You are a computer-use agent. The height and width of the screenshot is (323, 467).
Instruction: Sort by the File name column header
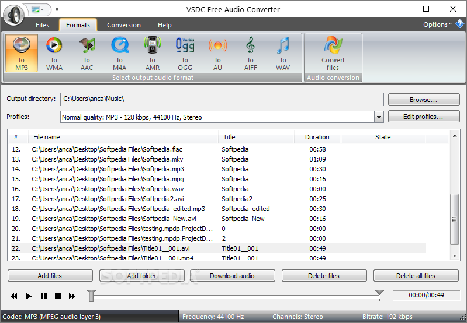point(123,137)
